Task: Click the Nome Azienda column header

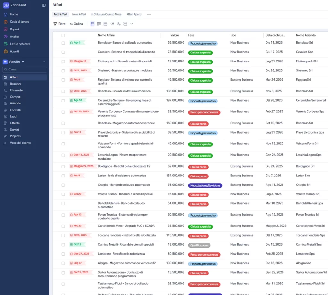Action: (306, 35)
